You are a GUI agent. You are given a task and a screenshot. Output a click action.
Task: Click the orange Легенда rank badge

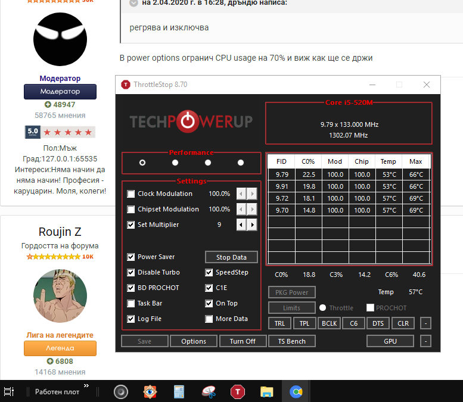(60, 348)
